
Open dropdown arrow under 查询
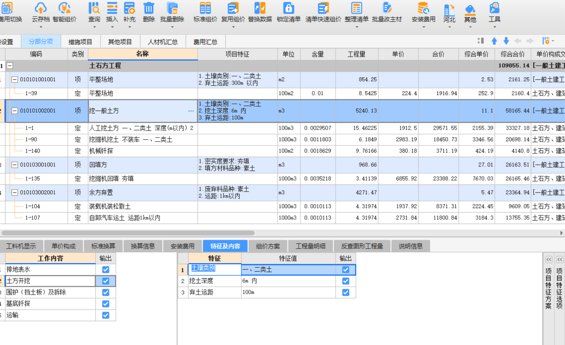94,27
